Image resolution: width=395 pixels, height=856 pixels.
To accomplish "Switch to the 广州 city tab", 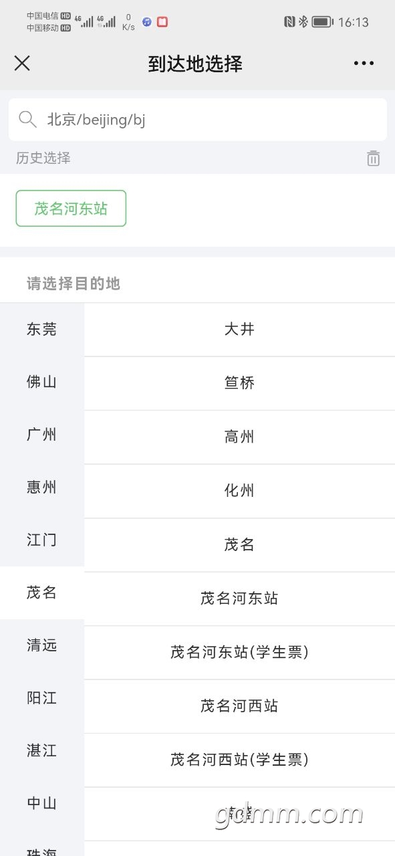I will [x=42, y=435].
